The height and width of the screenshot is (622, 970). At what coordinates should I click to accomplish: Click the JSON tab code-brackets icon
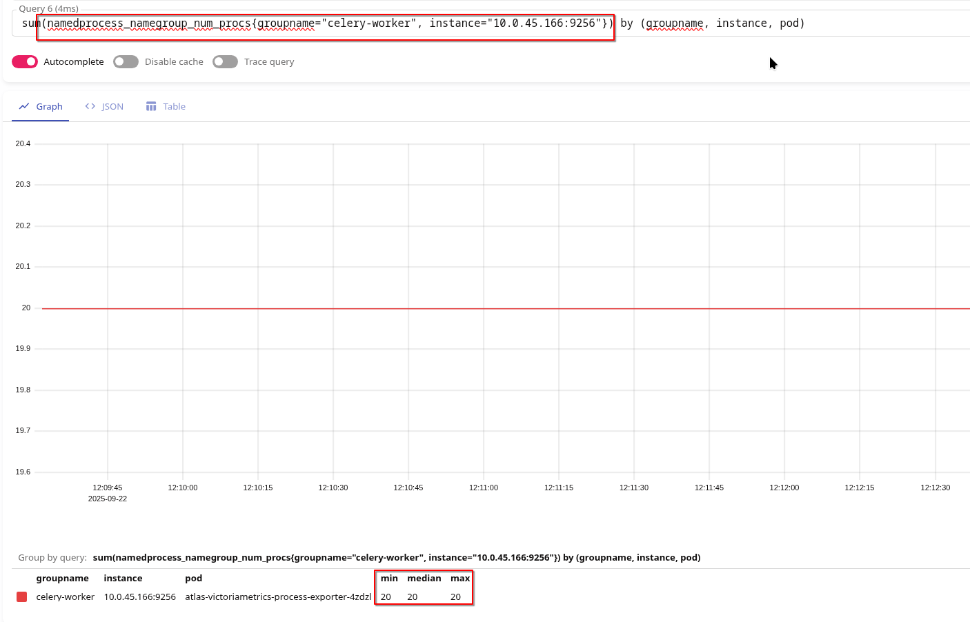point(90,107)
